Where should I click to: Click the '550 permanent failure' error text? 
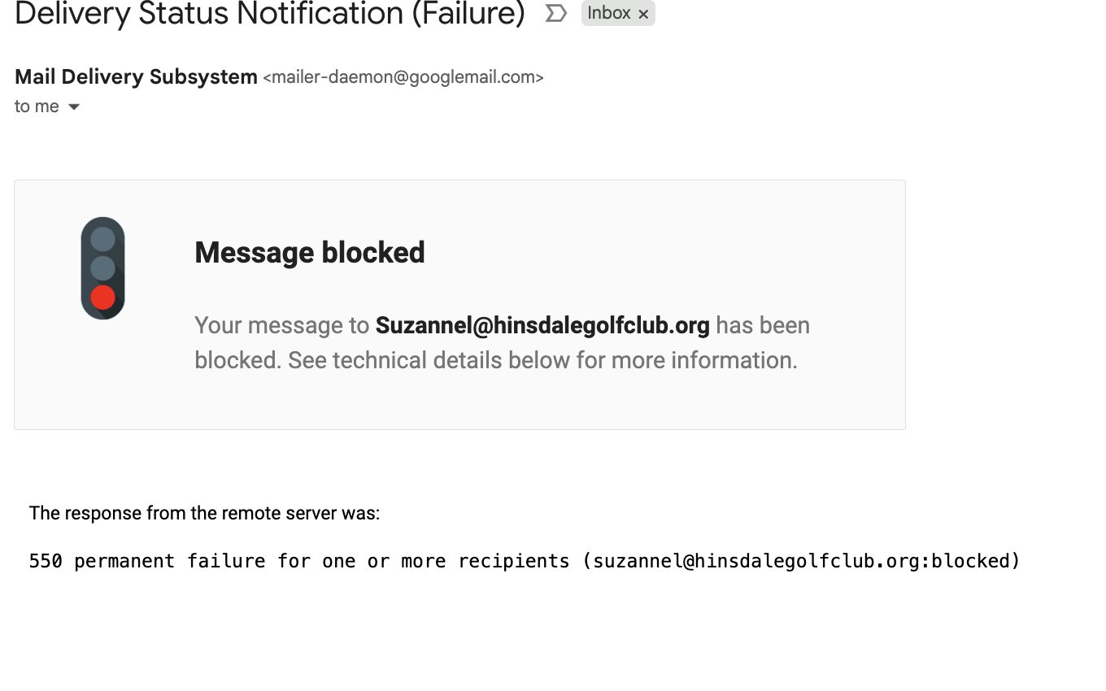[146, 561]
